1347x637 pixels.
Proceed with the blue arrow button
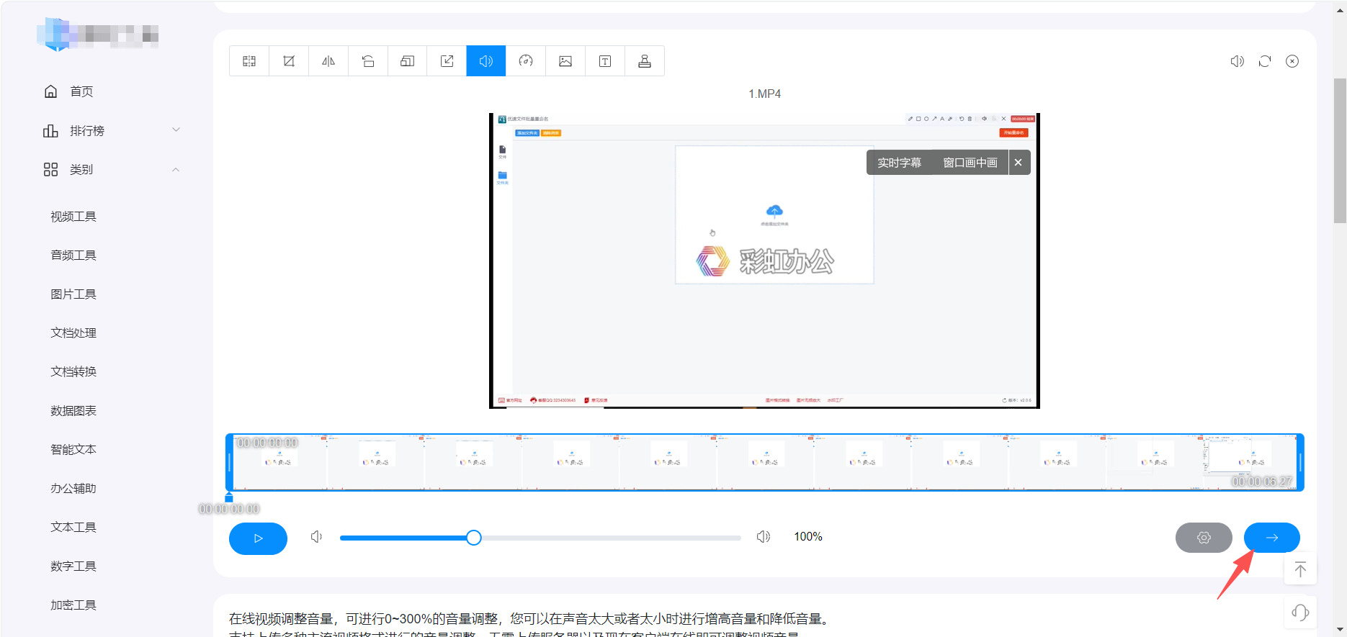1272,538
